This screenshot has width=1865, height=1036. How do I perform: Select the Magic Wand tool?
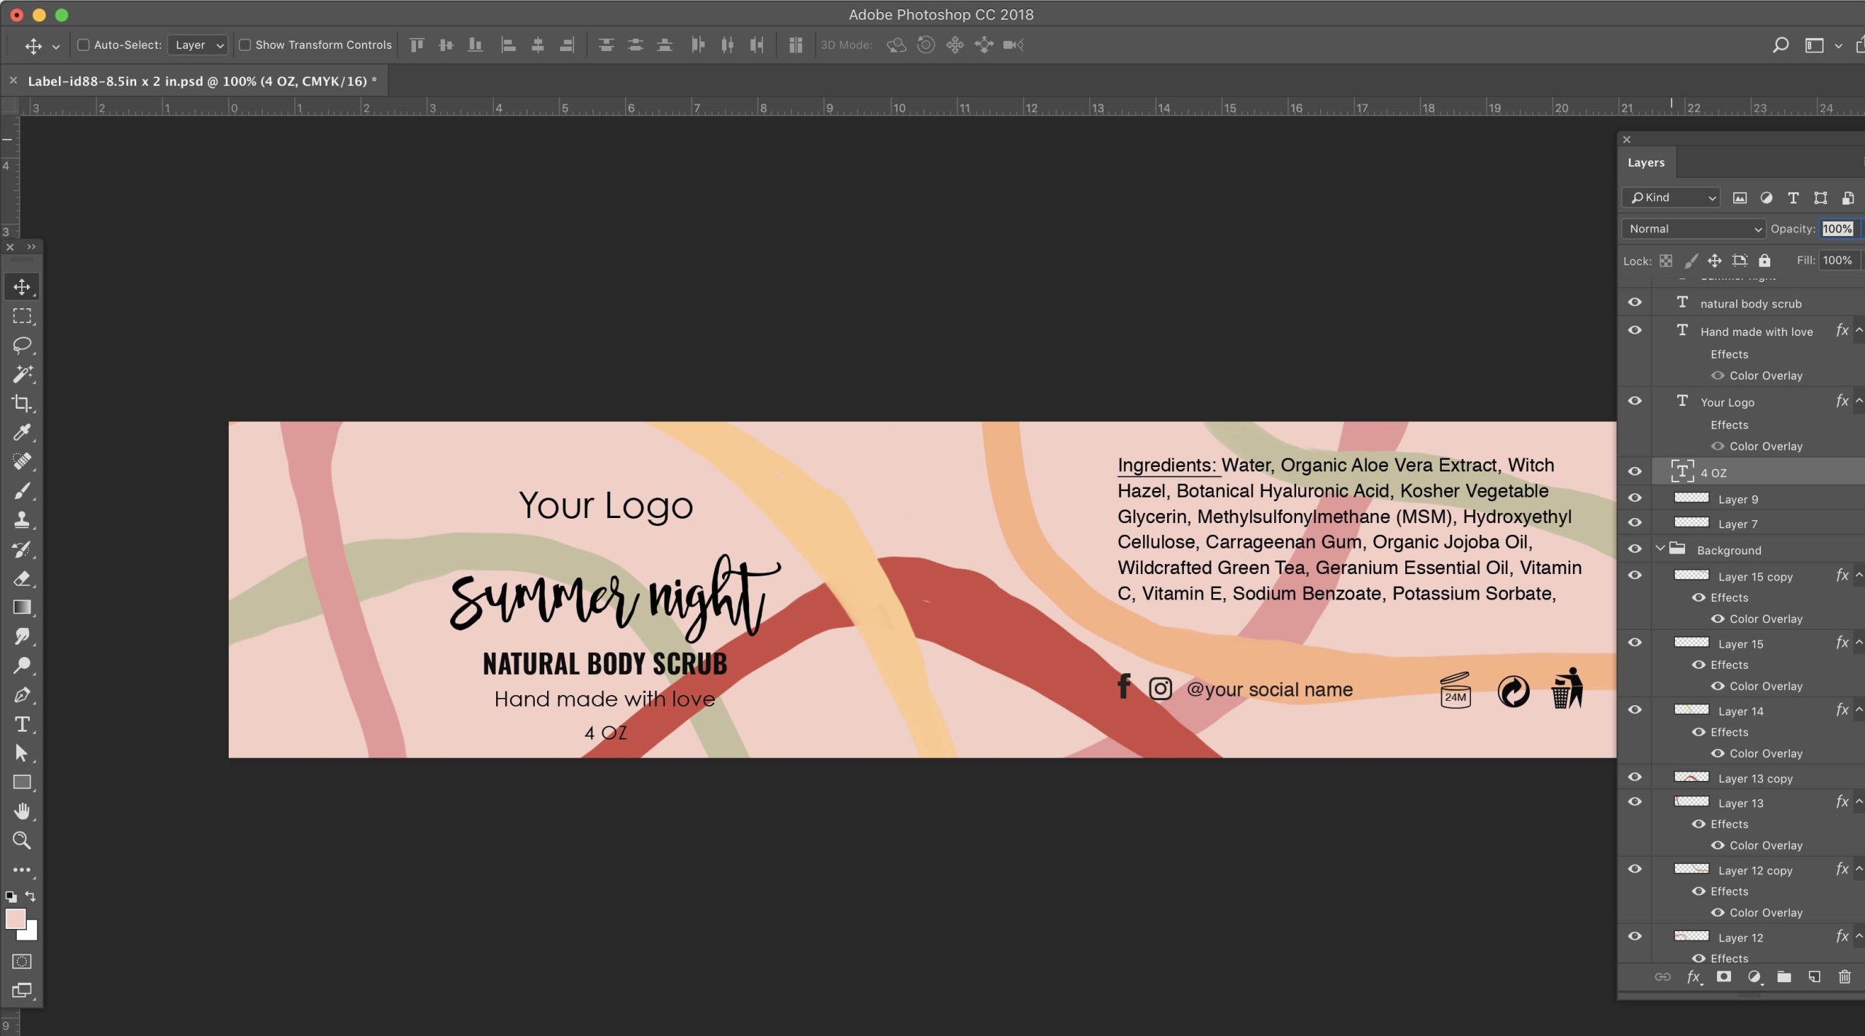[x=22, y=374]
